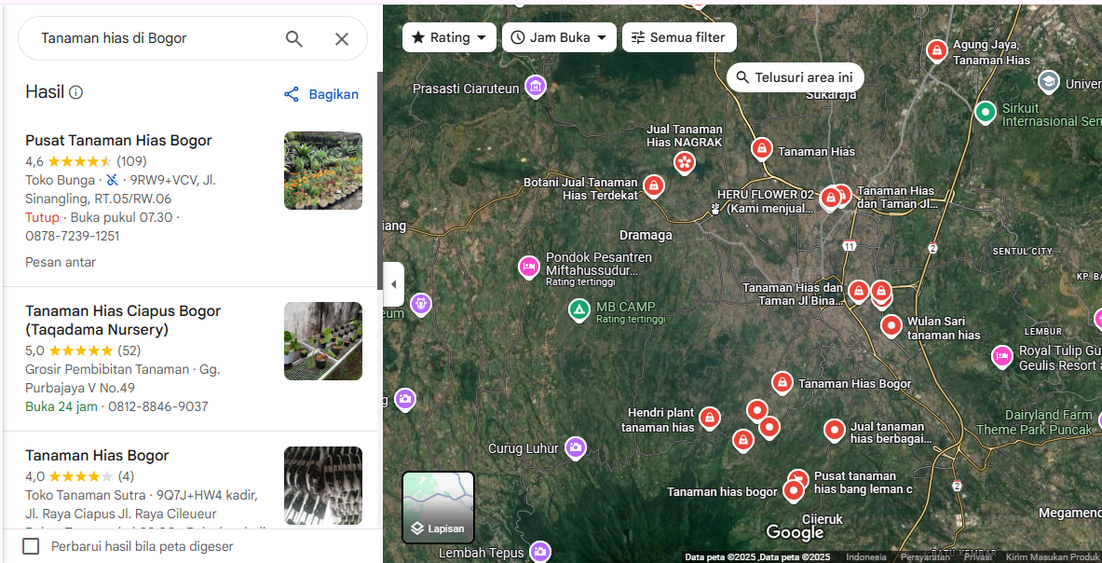1102x563 pixels.
Task: Click the 'Buka 24 jam' status text
Action: [61, 407]
